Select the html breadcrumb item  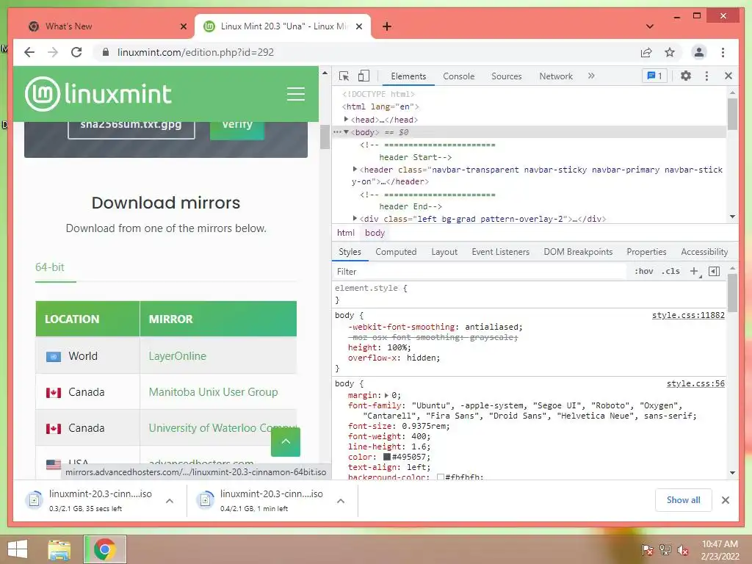[345, 233]
